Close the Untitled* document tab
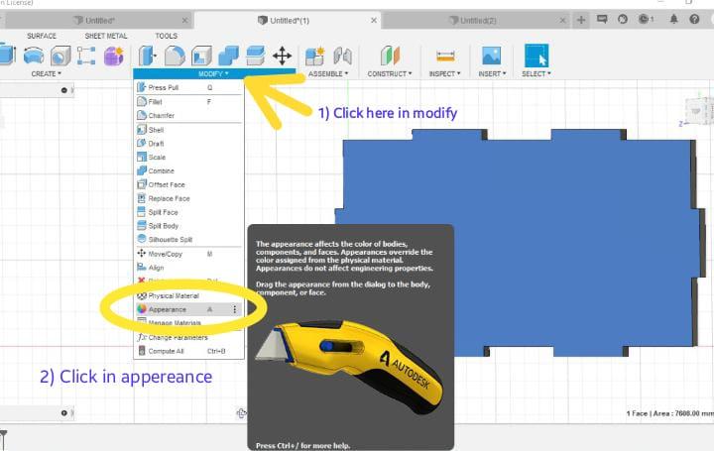Image resolution: width=714 pixels, height=451 pixels. 184,21
